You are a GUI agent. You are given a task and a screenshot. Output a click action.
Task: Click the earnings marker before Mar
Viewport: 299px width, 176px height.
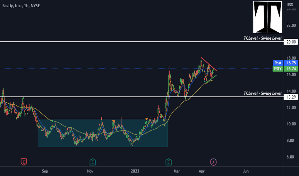coord(168,162)
